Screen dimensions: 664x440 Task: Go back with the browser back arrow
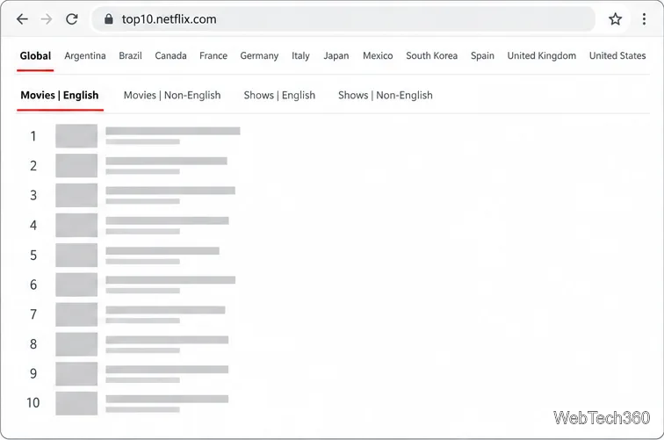pos(22,19)
